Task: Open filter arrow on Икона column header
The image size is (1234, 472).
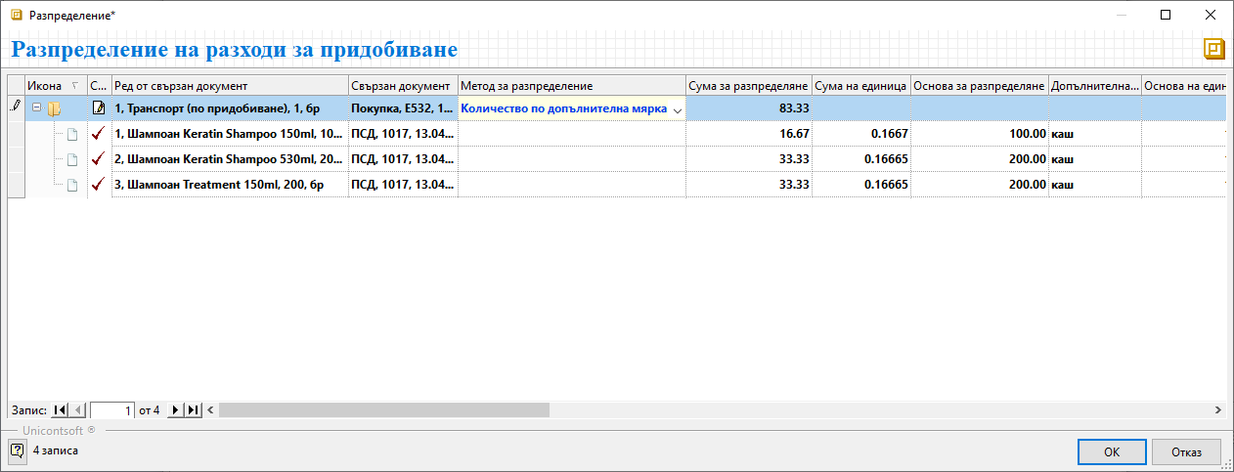Action: coord(76,86)
